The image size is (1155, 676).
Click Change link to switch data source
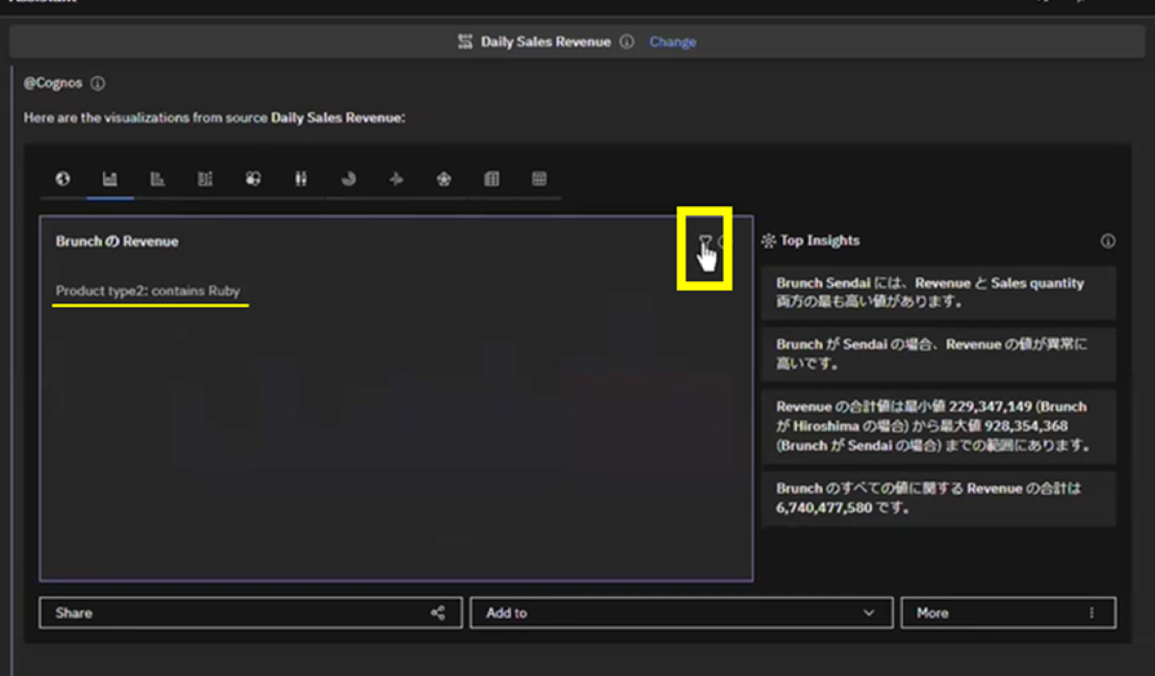[x=673, y=42]
